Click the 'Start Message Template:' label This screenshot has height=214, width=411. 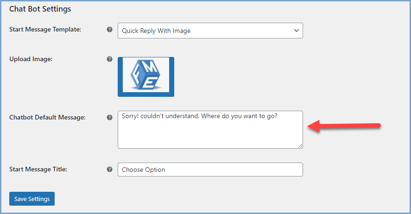click(x=45, y=29)
